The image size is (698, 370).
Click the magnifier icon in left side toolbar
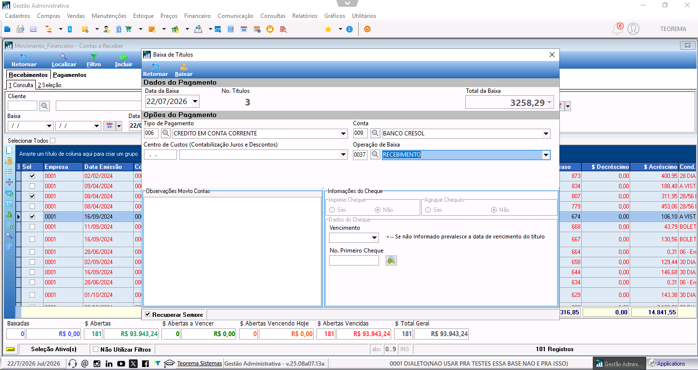point(9,236)
